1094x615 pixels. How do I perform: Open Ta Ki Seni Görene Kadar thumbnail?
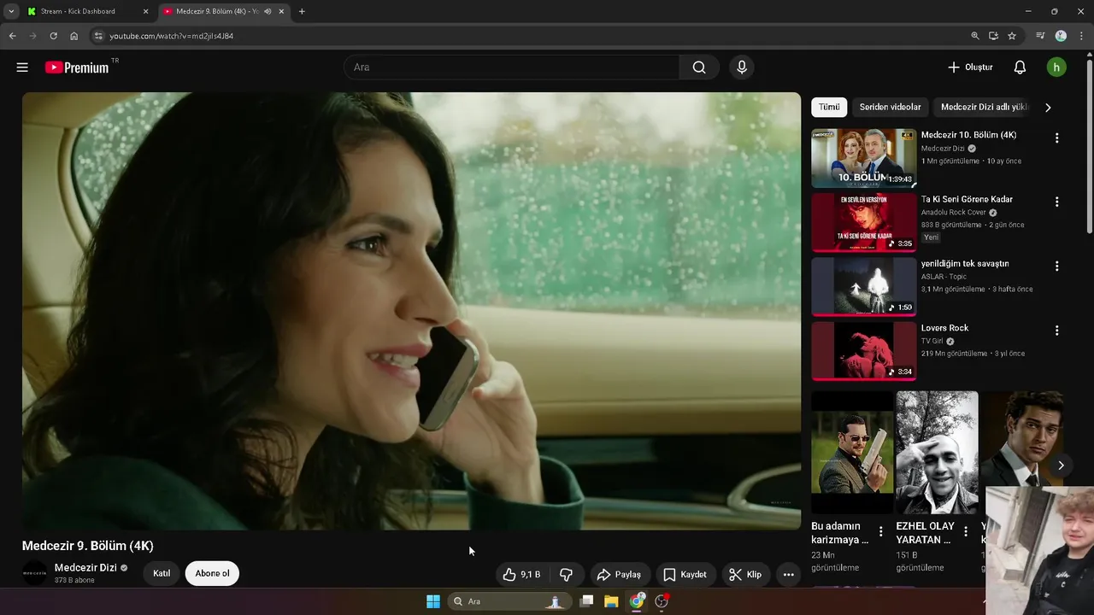click(x=863, y=222)
